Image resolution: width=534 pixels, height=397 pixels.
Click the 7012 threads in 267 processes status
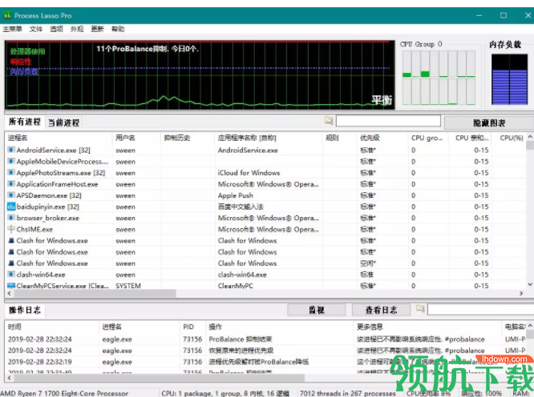(x=348, y=393)
